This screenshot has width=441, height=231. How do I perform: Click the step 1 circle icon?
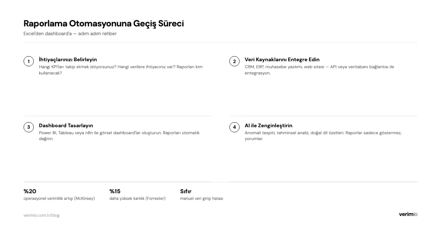[29, 61]
